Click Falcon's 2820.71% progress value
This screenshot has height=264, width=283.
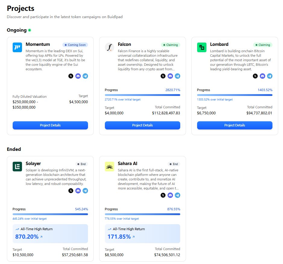pyautogui.click(x=173, y=90)
